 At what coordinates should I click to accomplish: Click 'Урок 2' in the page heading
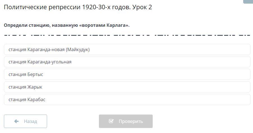142,7
